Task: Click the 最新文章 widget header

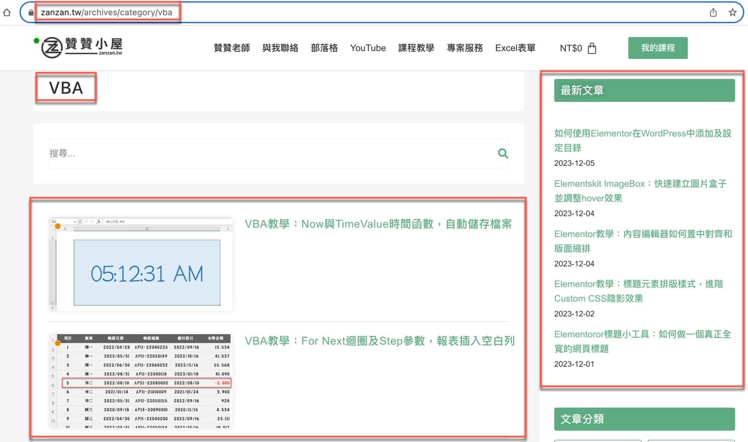Action: pyautogui.click(x=644, y=91)
